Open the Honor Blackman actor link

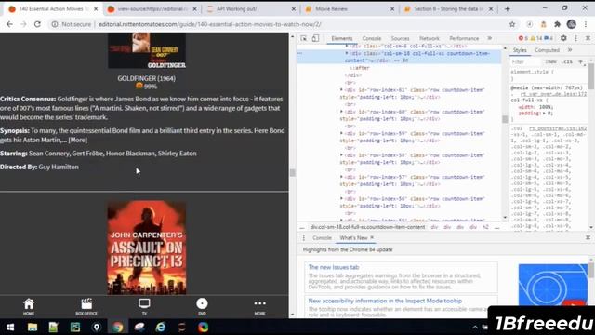point(130,154)
